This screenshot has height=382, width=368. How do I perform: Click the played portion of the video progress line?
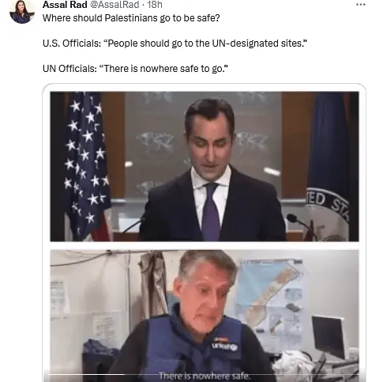point(86,374)
